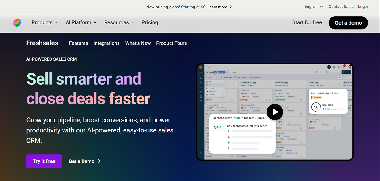
Task: Open the Product Tours tab
Action: [x=172, y=43]
